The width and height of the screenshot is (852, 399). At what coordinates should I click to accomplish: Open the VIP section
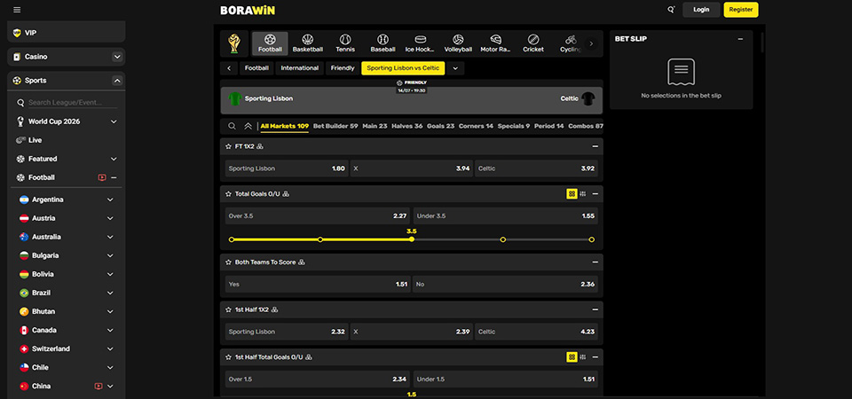point(67,33)
